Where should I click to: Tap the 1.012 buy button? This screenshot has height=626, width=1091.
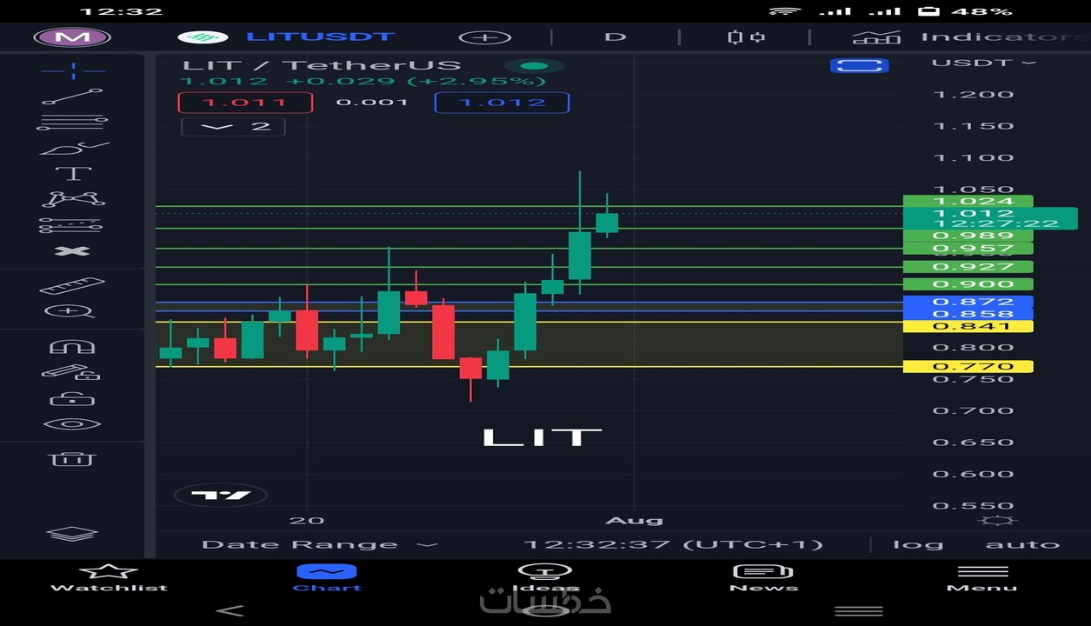click(502, 103)
